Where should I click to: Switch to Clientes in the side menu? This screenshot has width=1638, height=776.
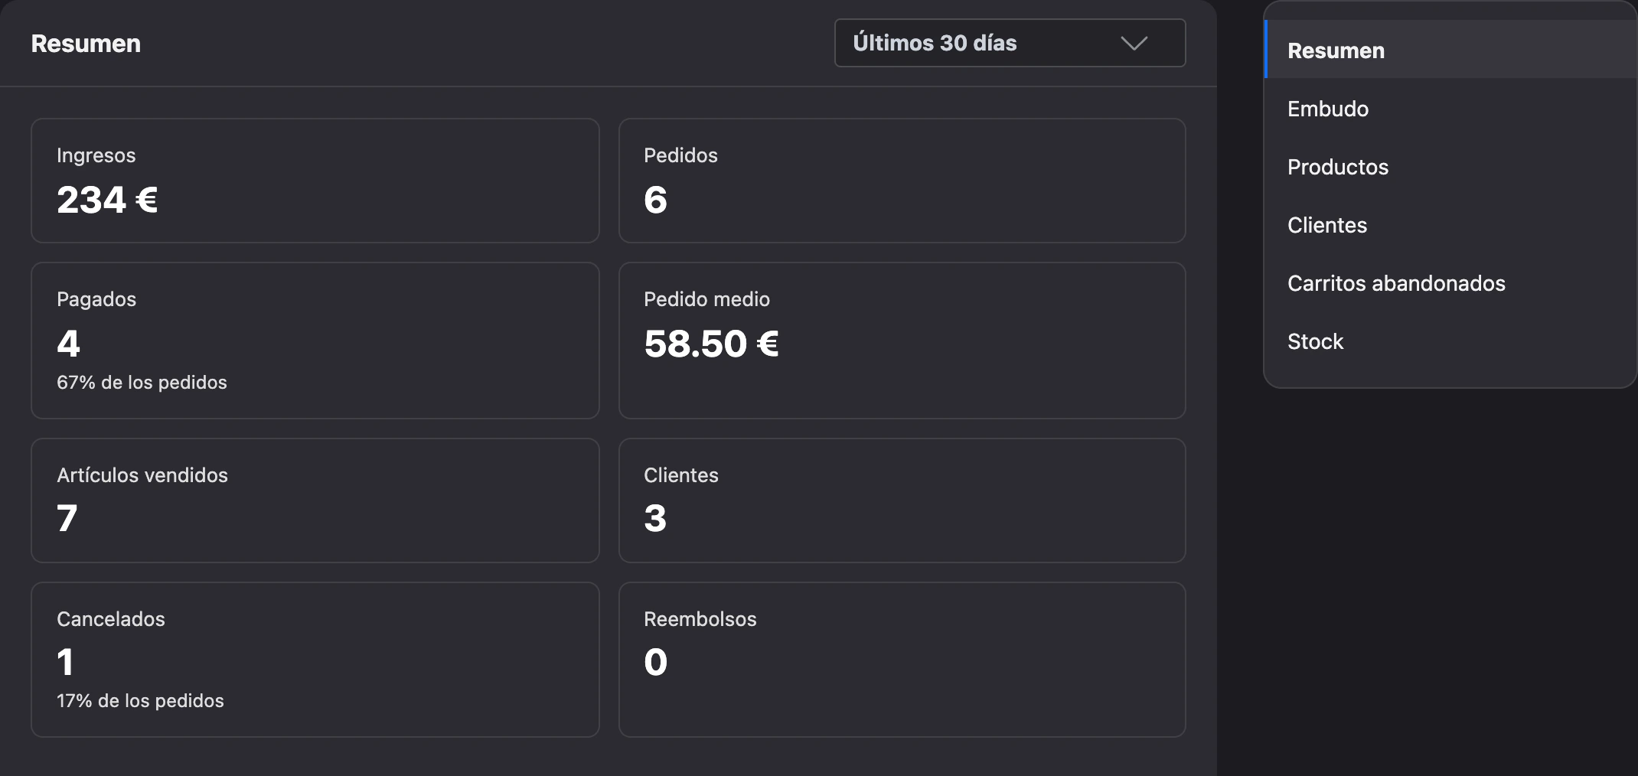click(x=1450, y=225)
